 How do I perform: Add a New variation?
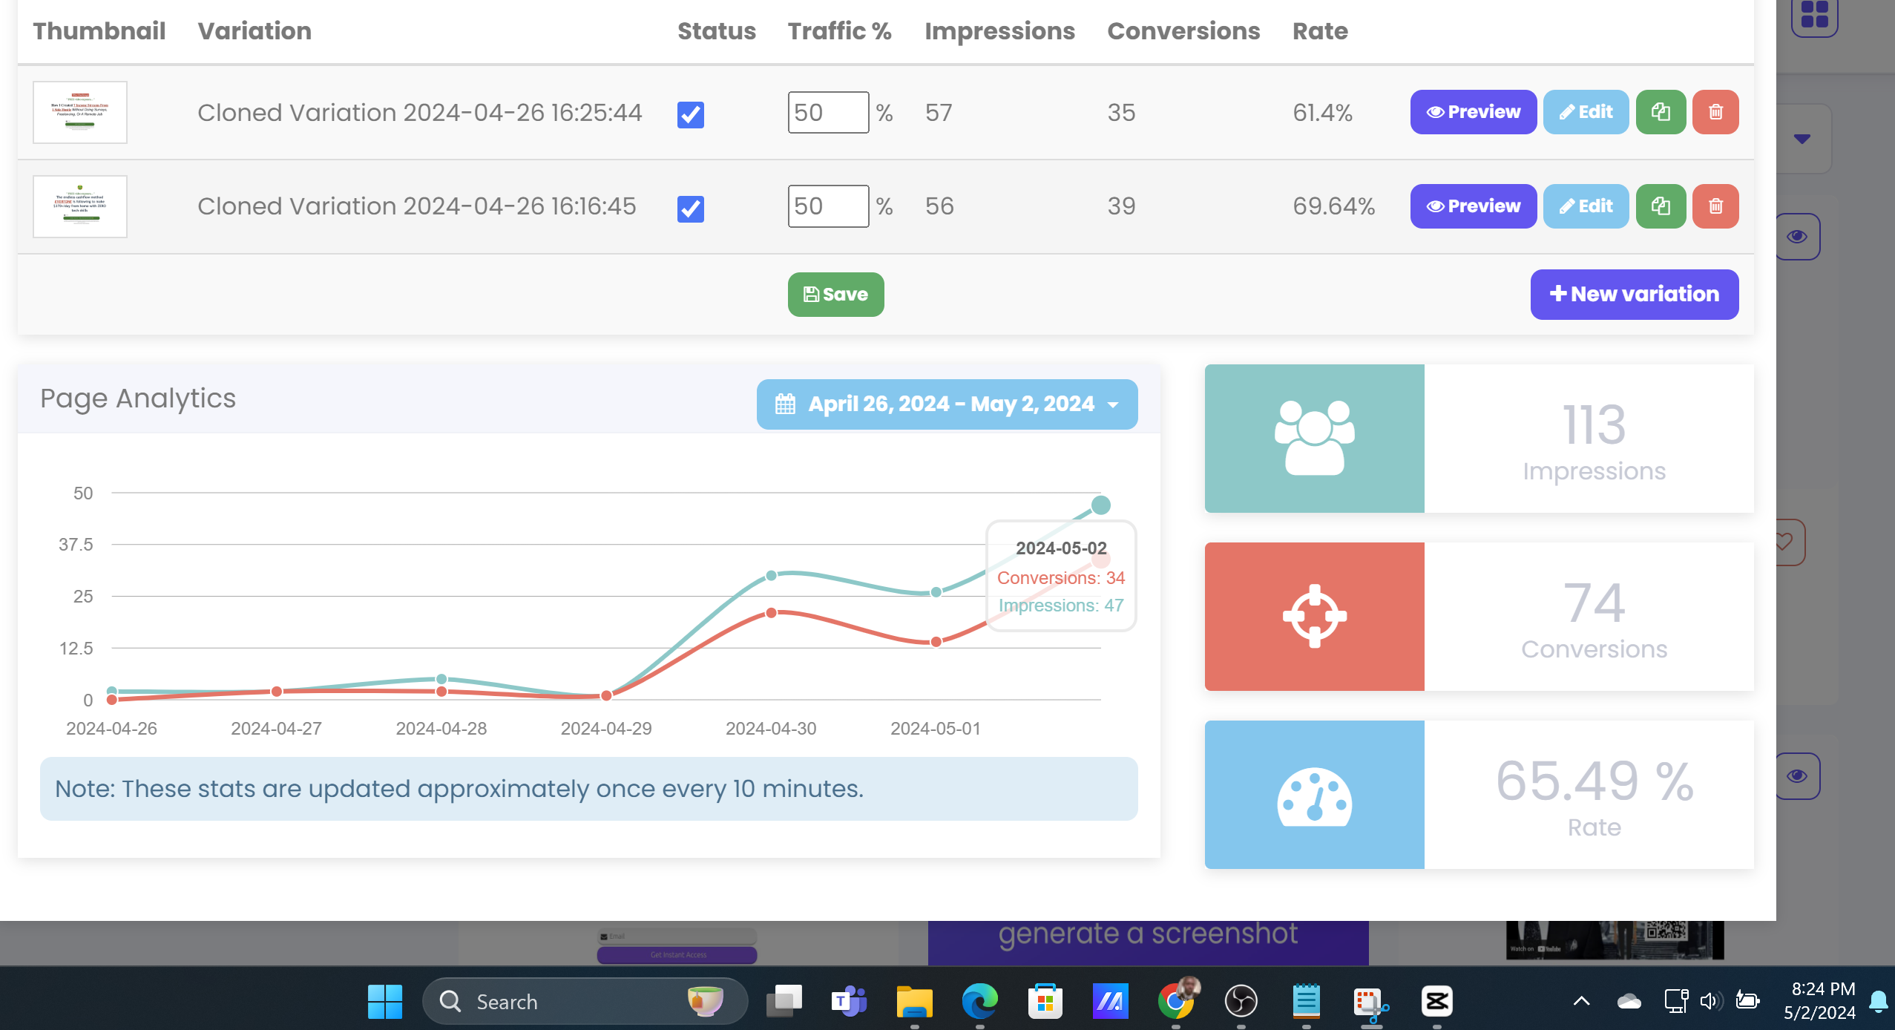[1634, 295]
